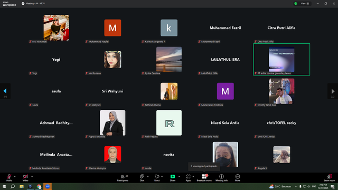Open the Participants panel

[123, 178]
